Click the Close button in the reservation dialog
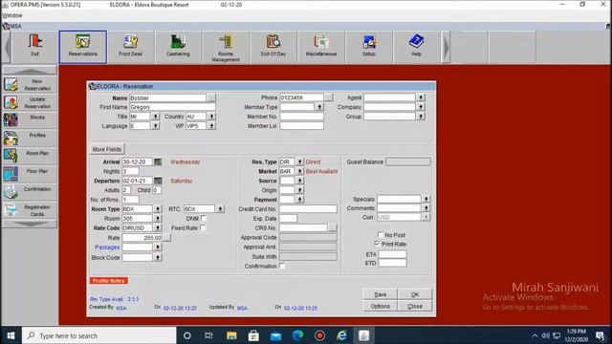The height and width of the screenshot is (344, 612). coord(415,306)
